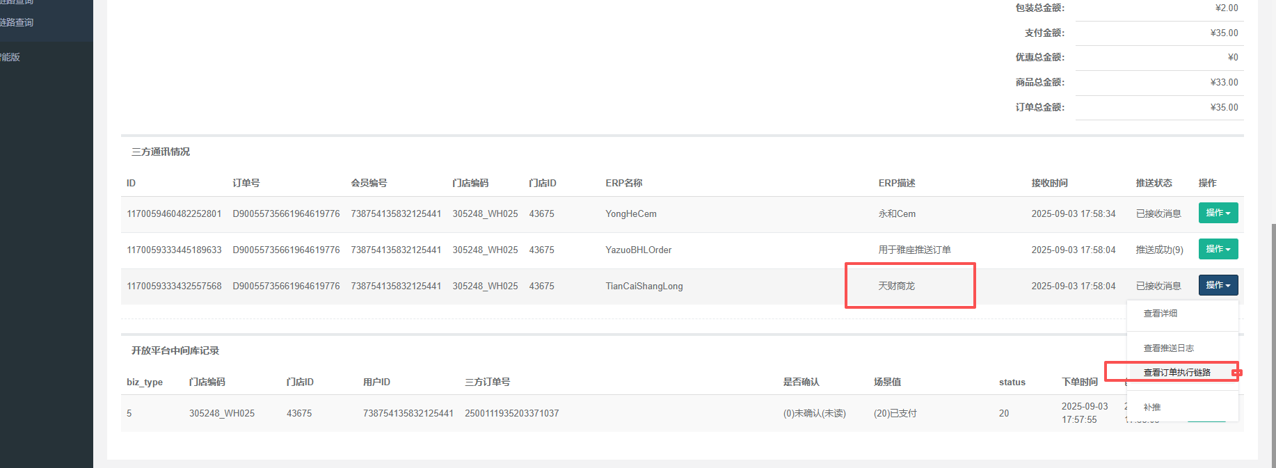Click the 支付金额 value ¥35.00

[x=1224, y=33]
